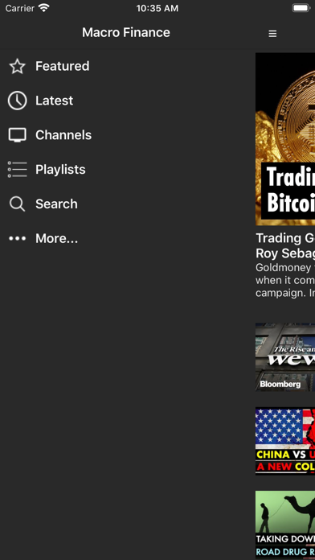315x560 pixels.
Task: Open the Bloomberg WeWork video thumbnail
Action: (x=285, y=357)
